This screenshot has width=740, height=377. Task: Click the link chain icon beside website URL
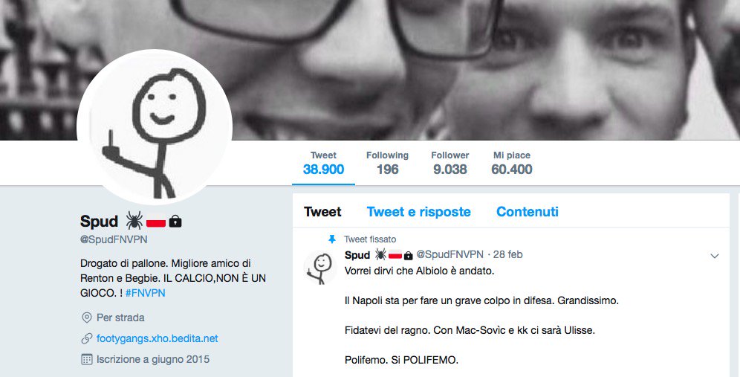pyautogui.click(x=86, y=338)
